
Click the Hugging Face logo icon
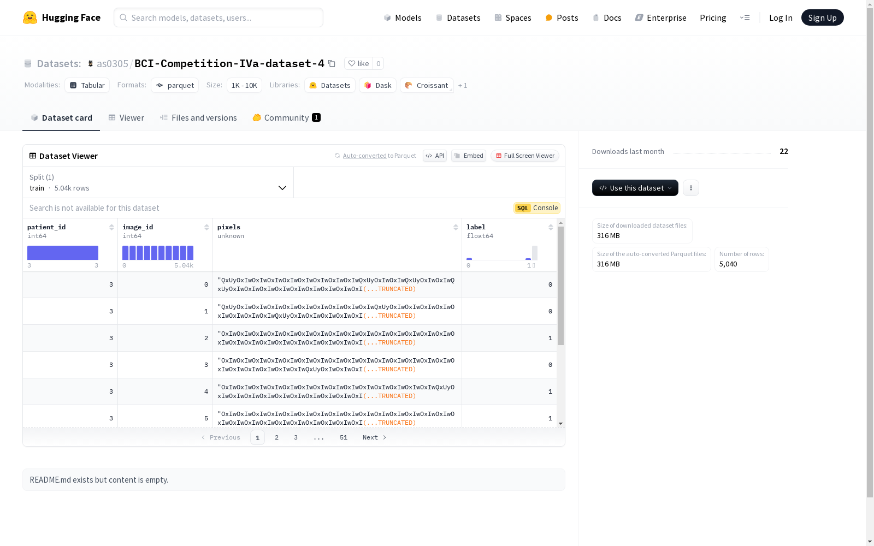[x=30, y=17]
